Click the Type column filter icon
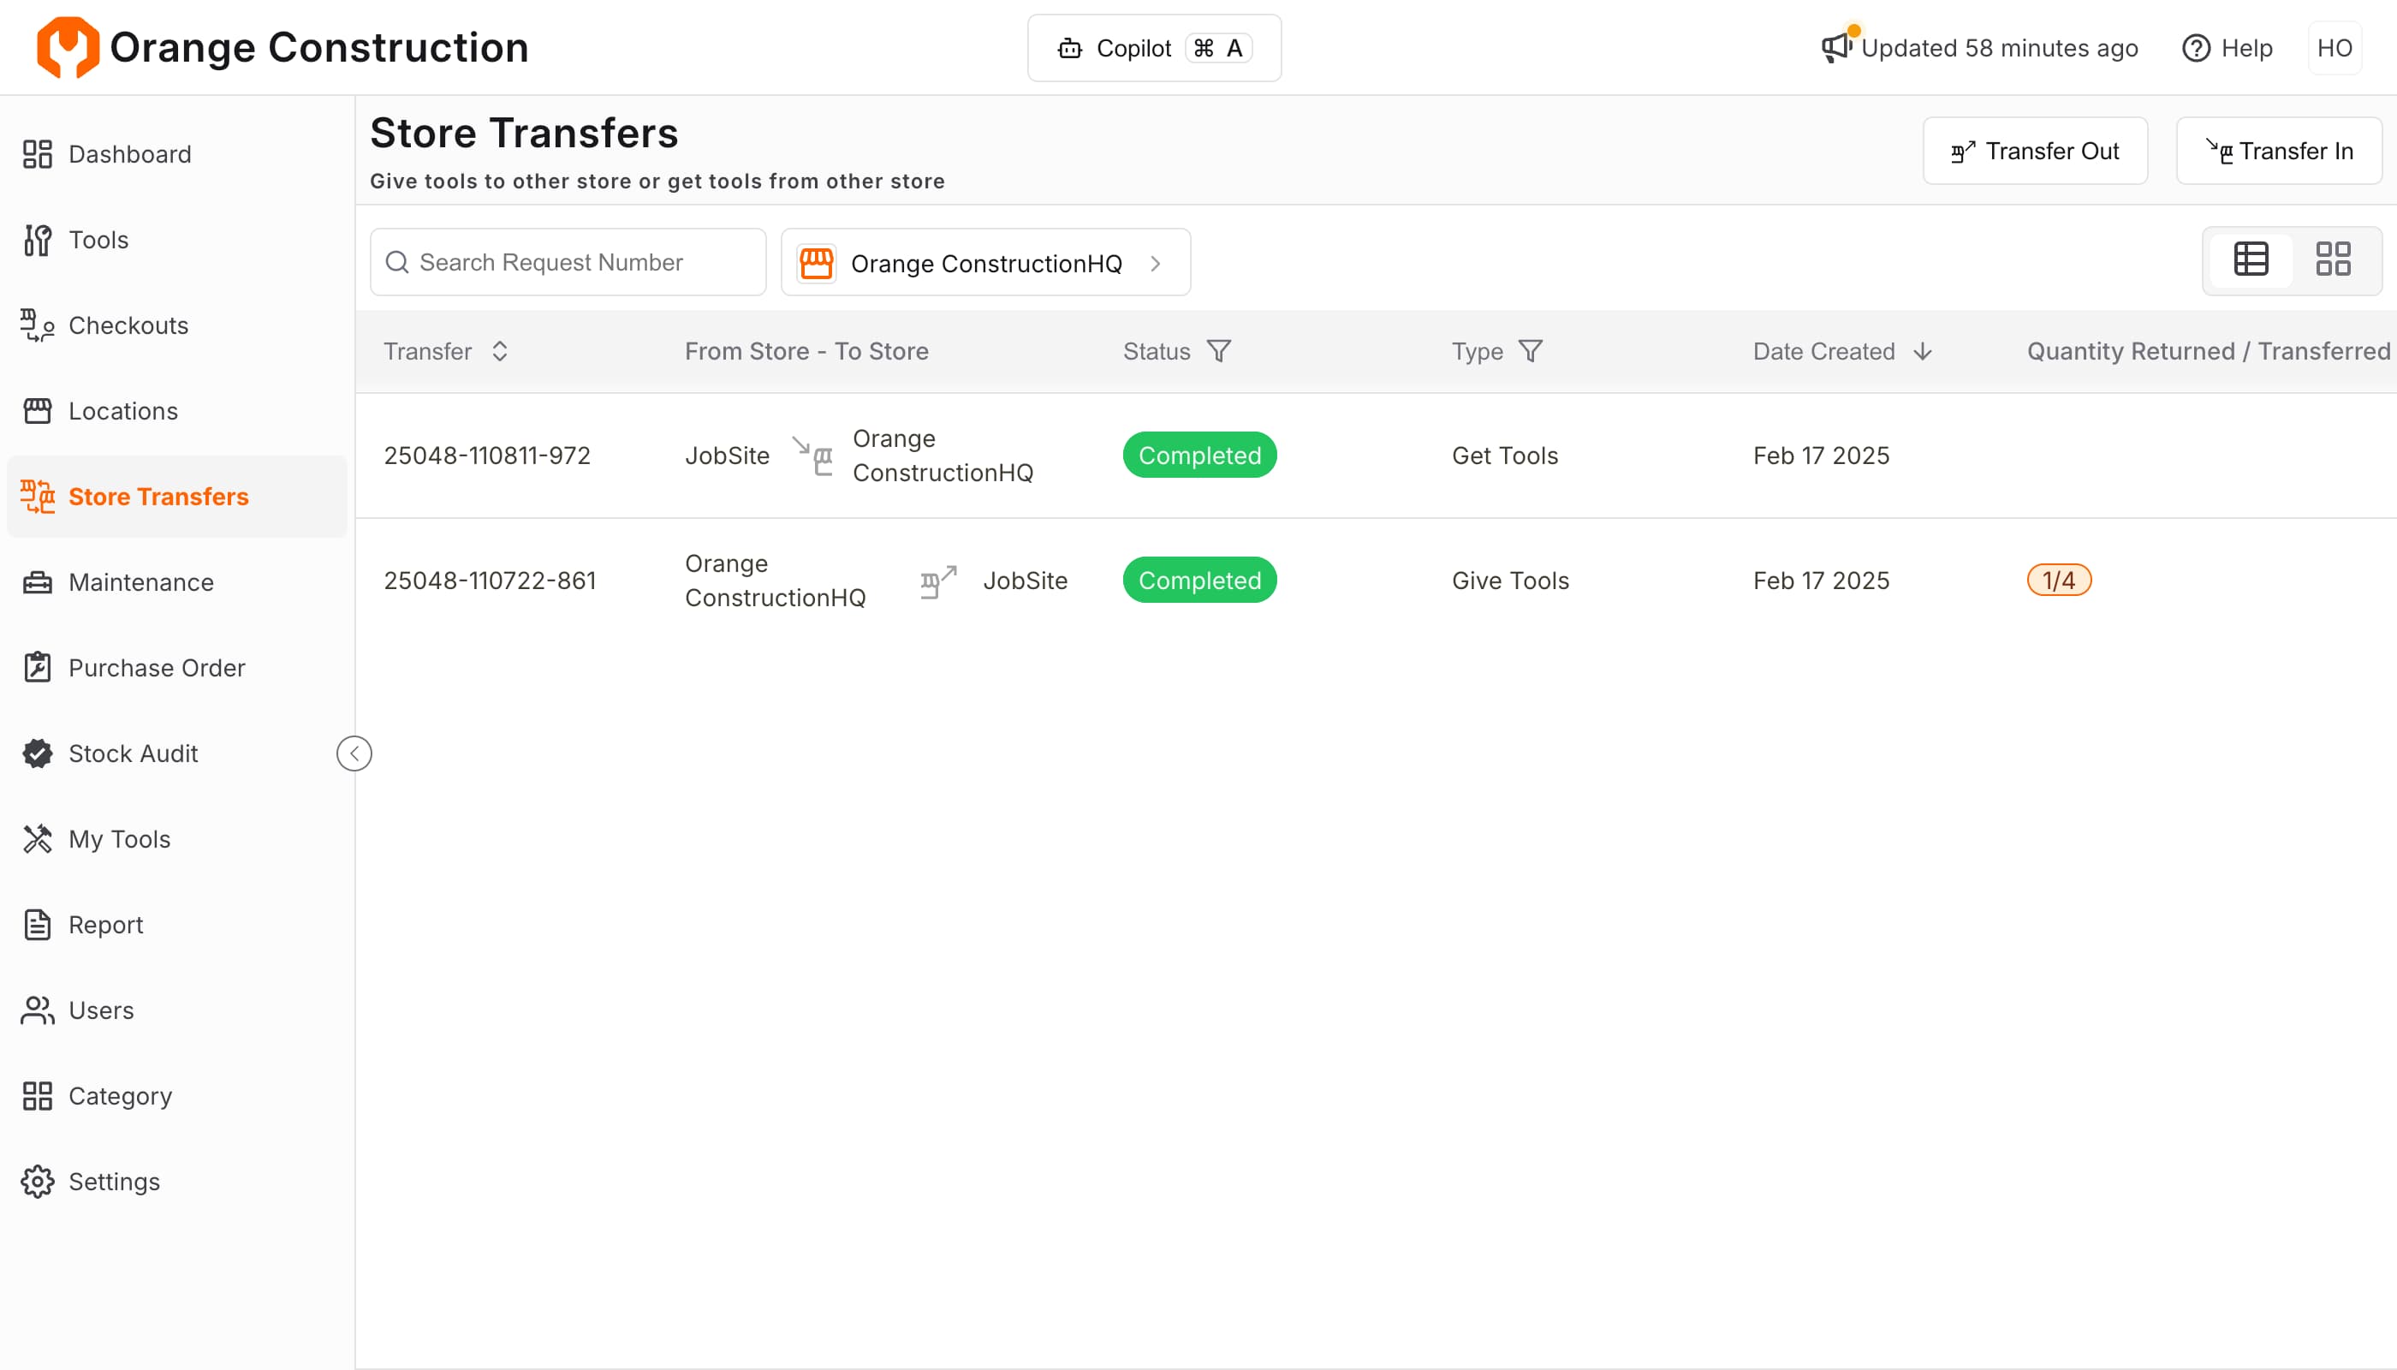The height and width of the screenshot is (1370, 2397). (1531, 351)
